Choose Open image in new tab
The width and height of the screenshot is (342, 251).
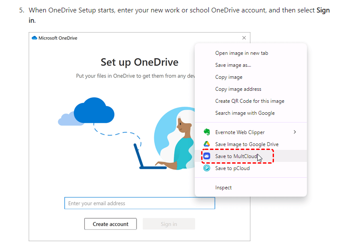[250, 53]
